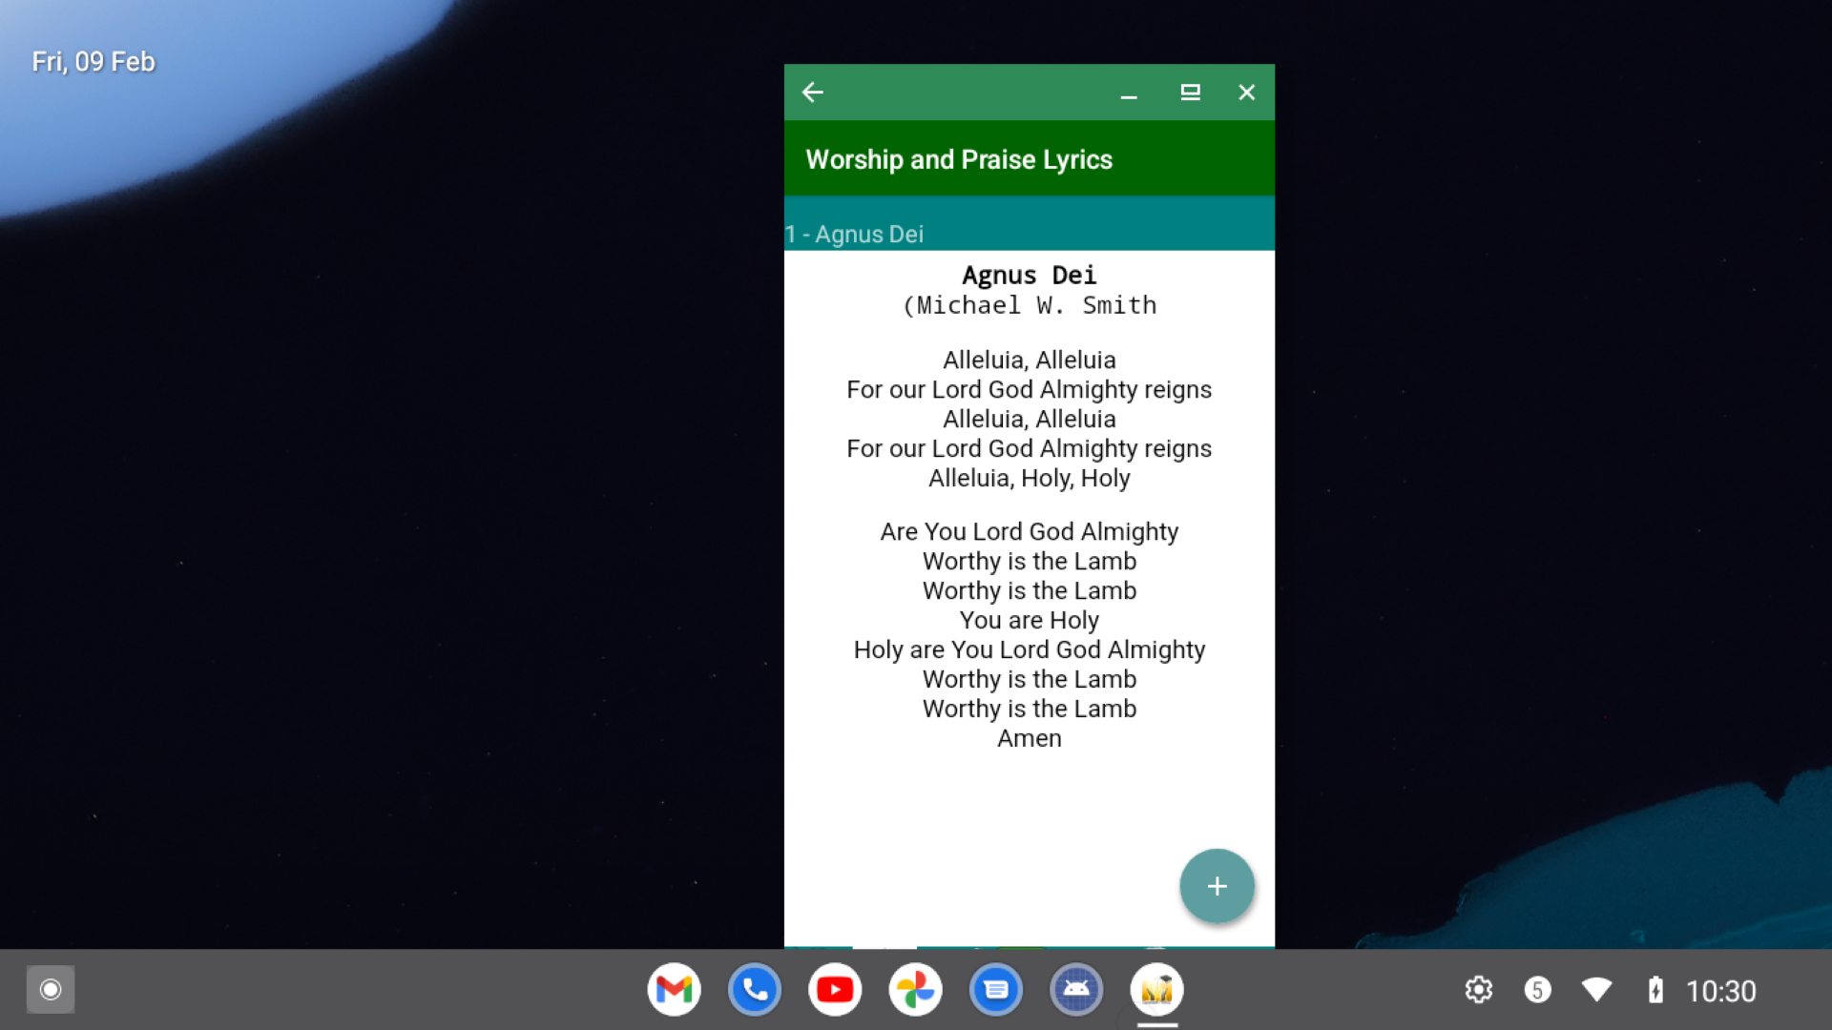The height and width of the screenshot is (1030, 1832).
Task: Open YouTube from the shelf
Action: [x=835, y=990]
